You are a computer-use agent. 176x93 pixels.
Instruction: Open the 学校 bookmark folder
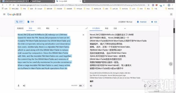(23, 8)
